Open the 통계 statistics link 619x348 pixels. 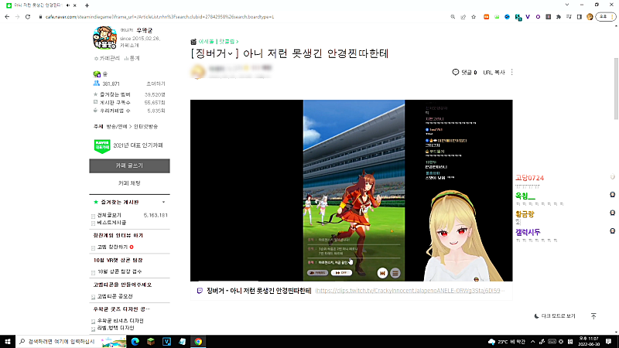click(x=132, y=59)
